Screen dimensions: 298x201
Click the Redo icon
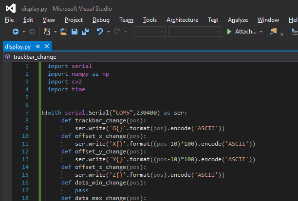click(117, 32)
